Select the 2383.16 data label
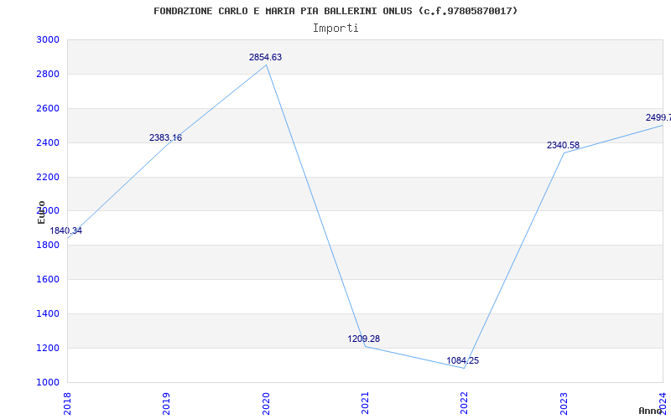 (x=165, y=137)
